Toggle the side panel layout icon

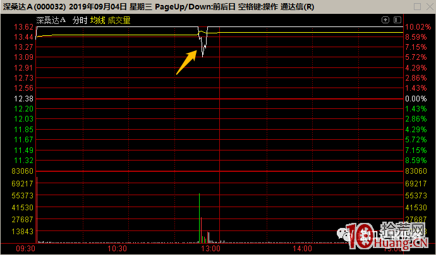click(x=397, y=20)
